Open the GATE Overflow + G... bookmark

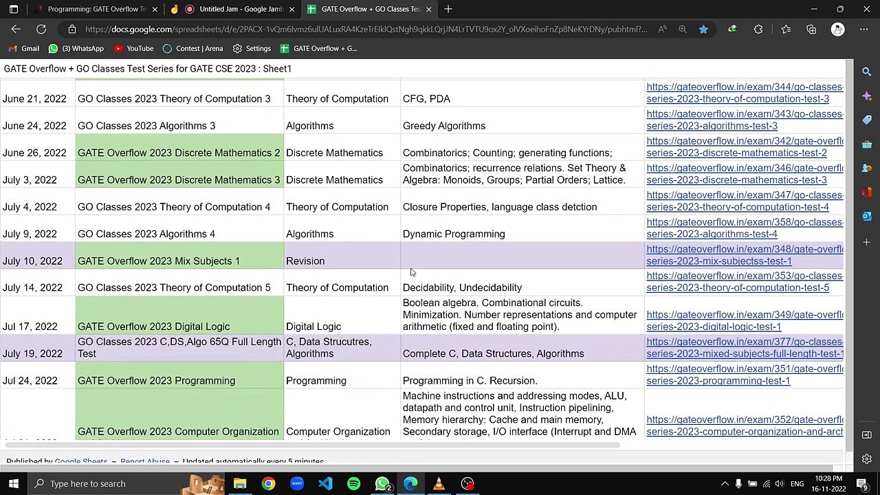pos(318,49)
